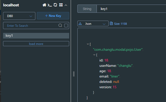The width and height of the screenshot is (166, 102).
Task: Toggle the exact search checkbox
Action: [x=66, y=25]
